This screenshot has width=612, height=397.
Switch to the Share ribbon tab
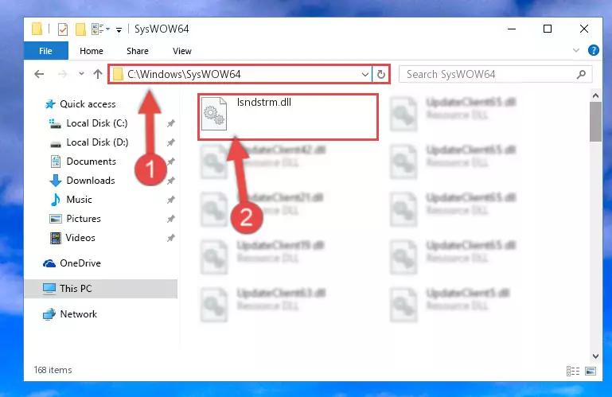[x=138, y=51]
